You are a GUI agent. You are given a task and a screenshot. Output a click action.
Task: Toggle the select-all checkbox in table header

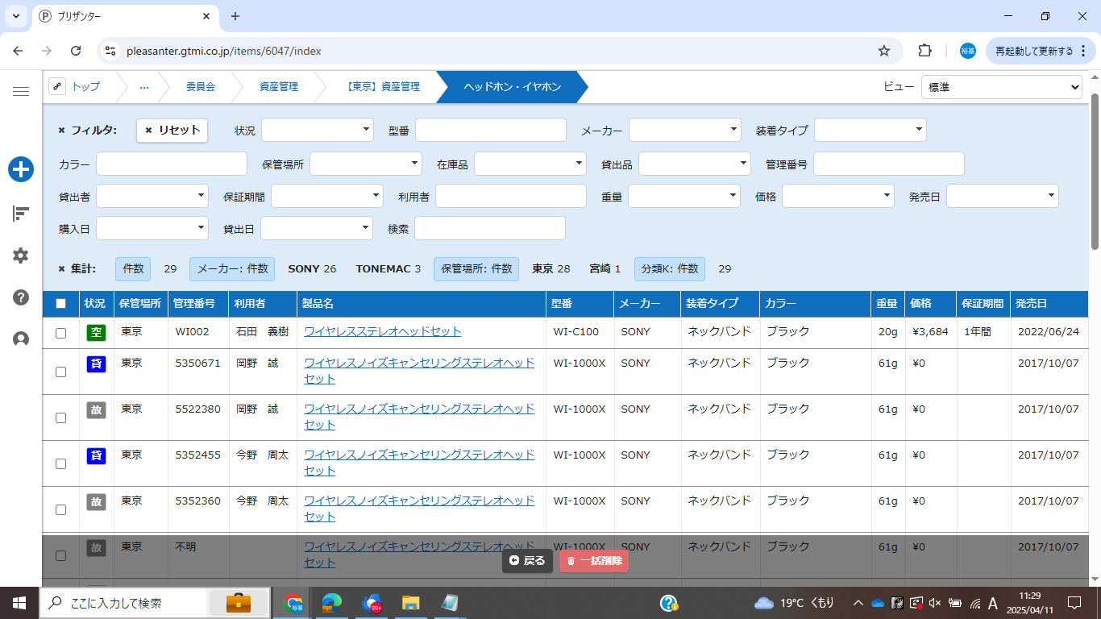tap(60, 304)
